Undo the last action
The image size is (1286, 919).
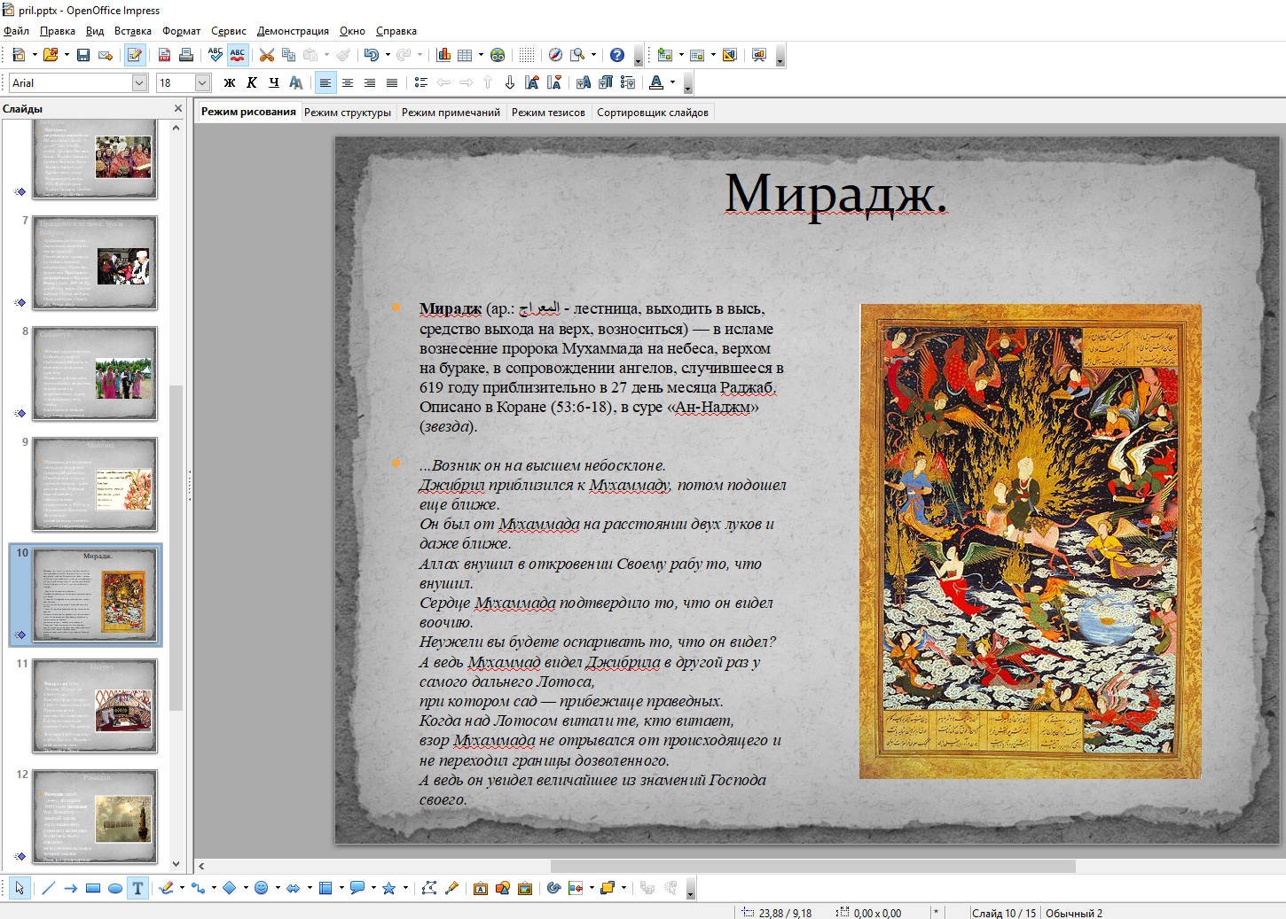coord(371,55)
